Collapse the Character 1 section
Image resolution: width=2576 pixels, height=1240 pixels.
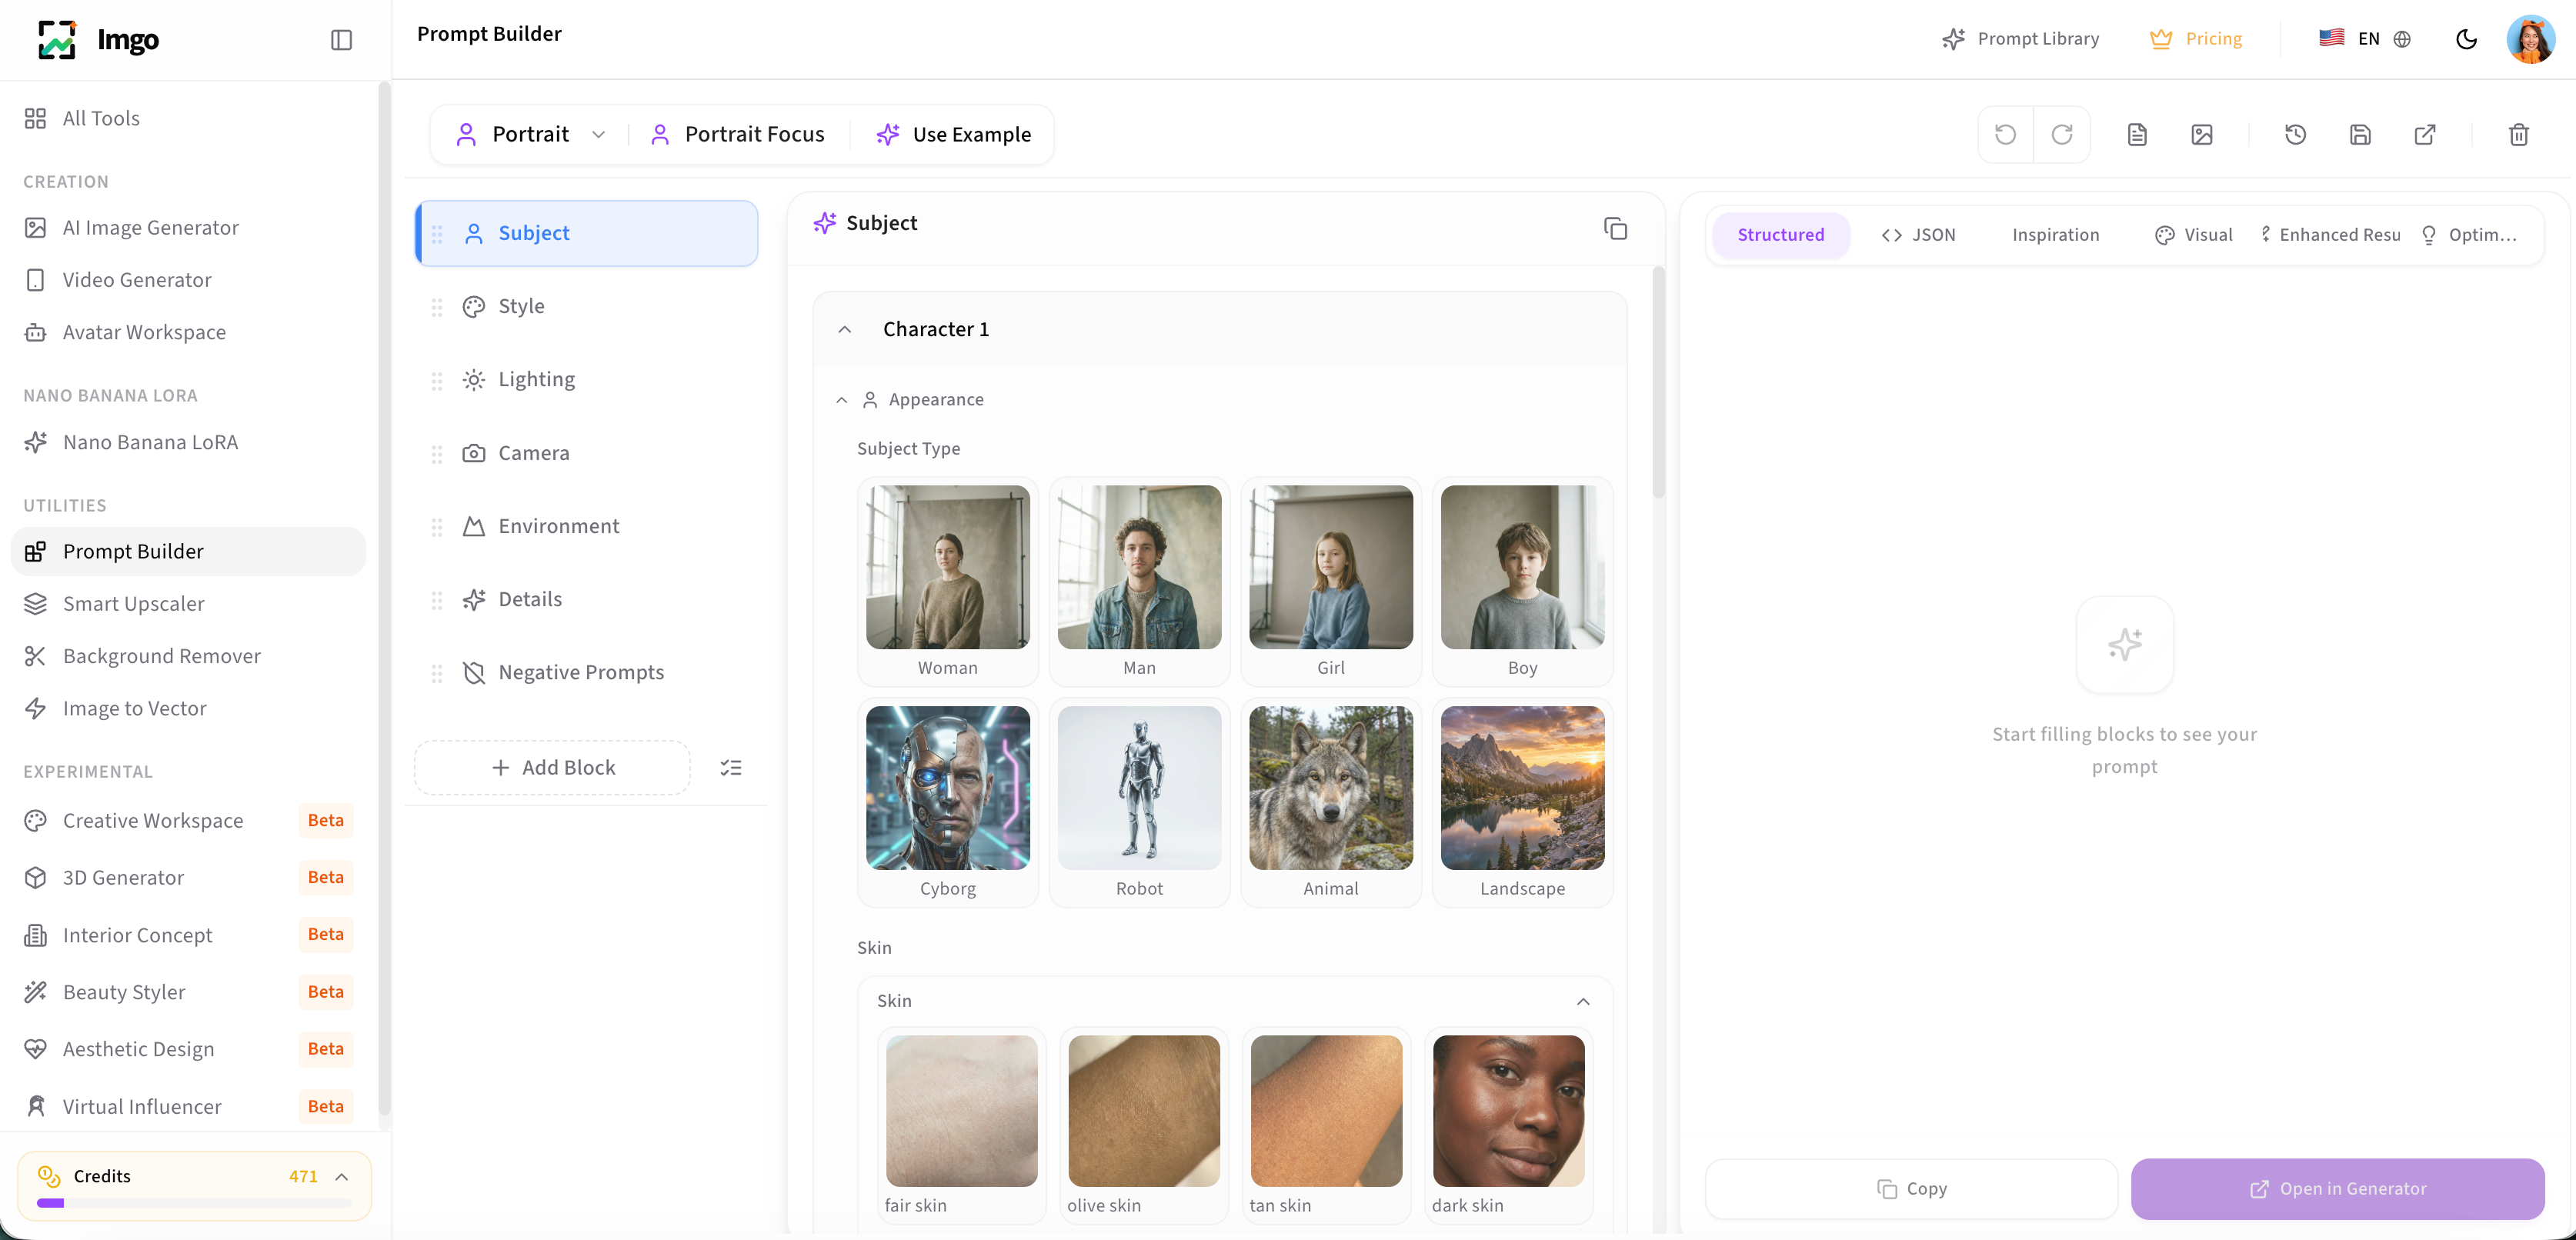pos(845,330)
